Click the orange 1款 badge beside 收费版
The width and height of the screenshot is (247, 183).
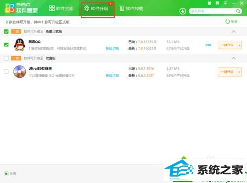coord(16,58)
